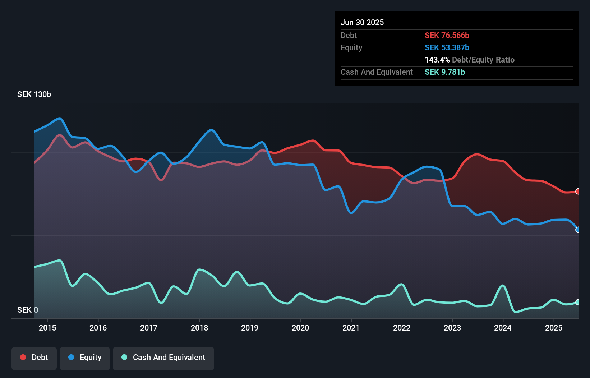Click the SEK 53.387b equity value
This screenshot has height=378, width=590.
tap(447, 48)
